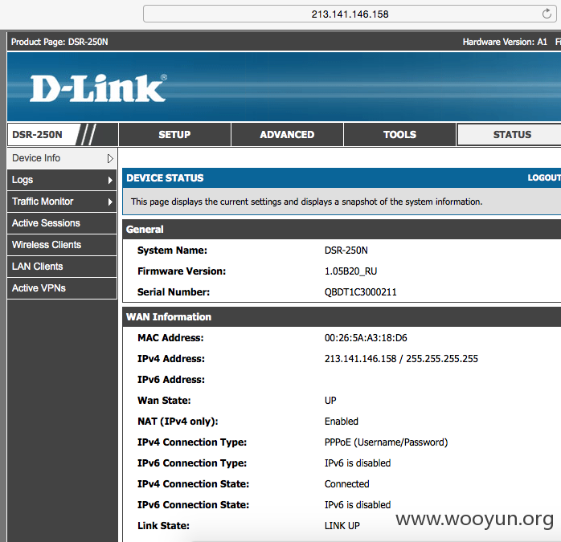Select MAC address 00:26:5A:A3:18:D6
The width and height of the screenshot is (561, 542).
[x=366, y=338]
